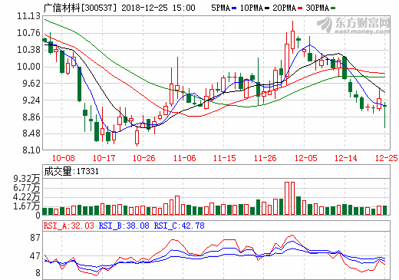Click the stock title 广信材料[300537]
The width and height of the screenshot is (399, 280).
80,8
